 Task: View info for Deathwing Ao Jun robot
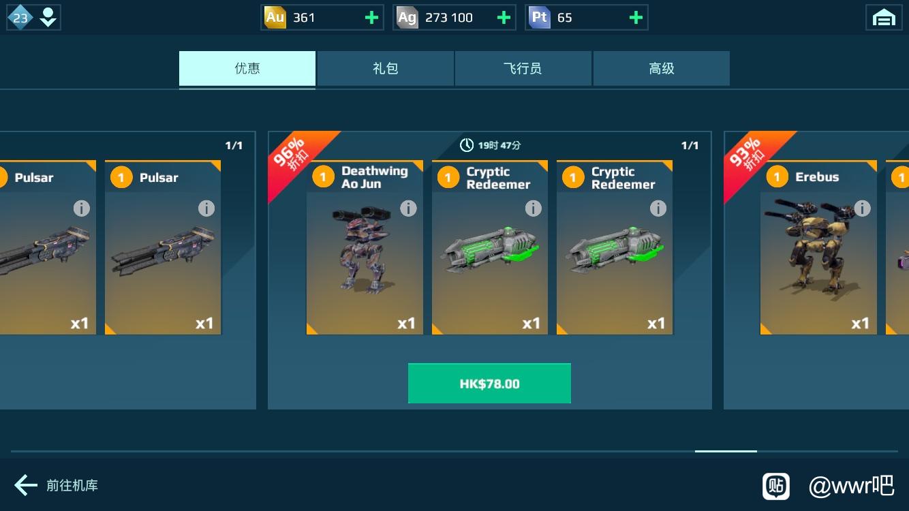[x=408, y=208]
